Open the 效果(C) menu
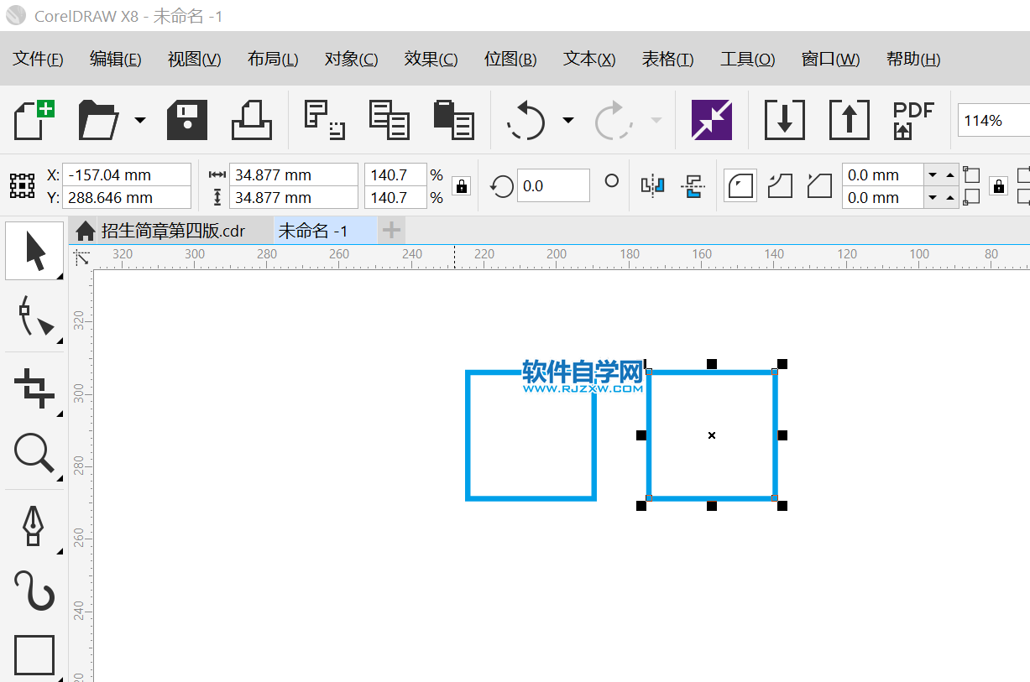 click(431, 59)
